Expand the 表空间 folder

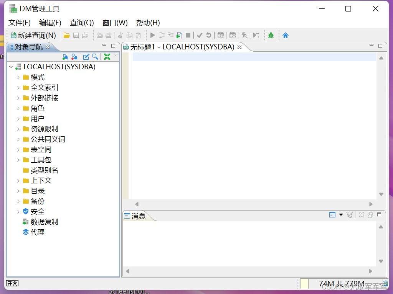point(18,150)
